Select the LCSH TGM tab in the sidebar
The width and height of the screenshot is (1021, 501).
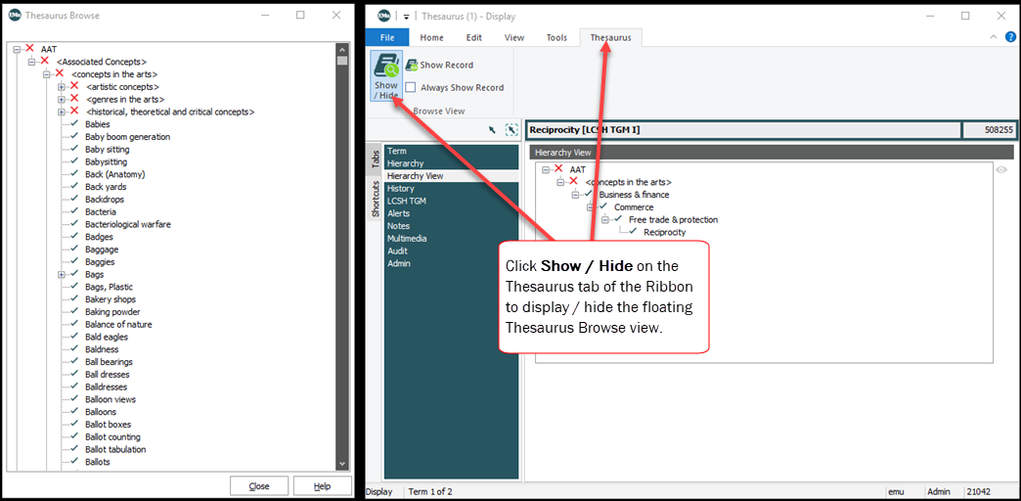click(406, 201)
